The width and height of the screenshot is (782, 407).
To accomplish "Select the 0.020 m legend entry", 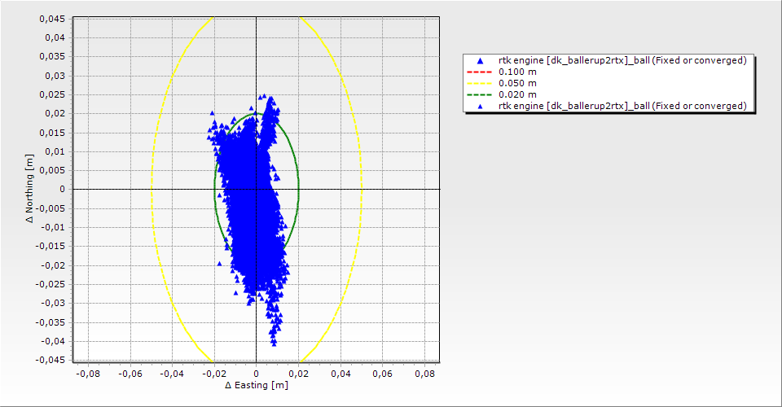I will coord(503,94).
